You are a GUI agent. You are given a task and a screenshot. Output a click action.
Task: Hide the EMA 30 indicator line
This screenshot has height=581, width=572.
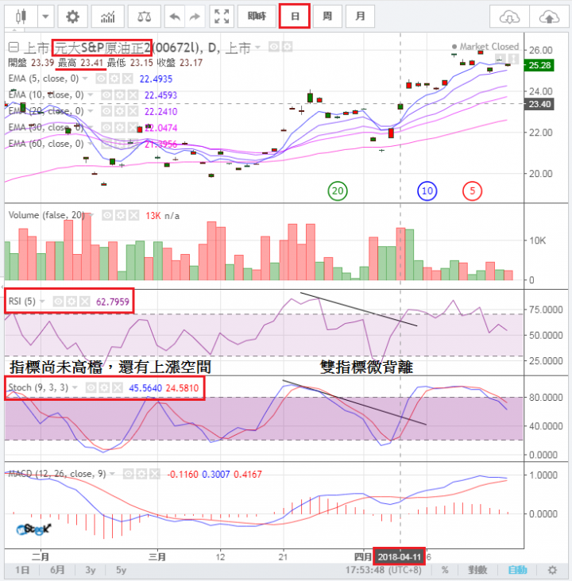click(106, 128)
